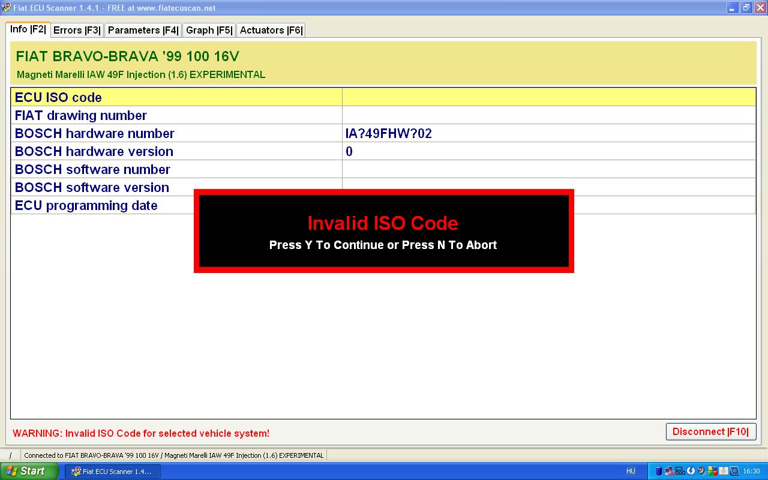Select the Fiat ECU Scanner taskbar button

(112, 472)
